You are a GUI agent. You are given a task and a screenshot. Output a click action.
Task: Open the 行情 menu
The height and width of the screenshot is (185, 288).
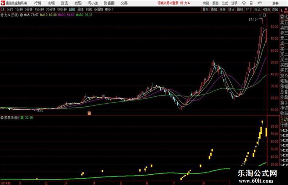[x=38, y=3]
